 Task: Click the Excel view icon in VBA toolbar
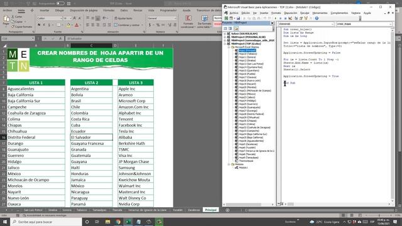click(226, 18)
